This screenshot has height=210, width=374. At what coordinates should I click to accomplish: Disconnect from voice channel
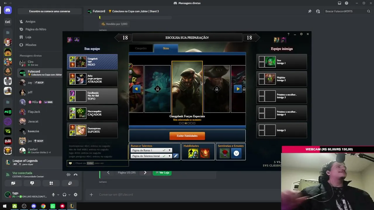tap(75, 175)
